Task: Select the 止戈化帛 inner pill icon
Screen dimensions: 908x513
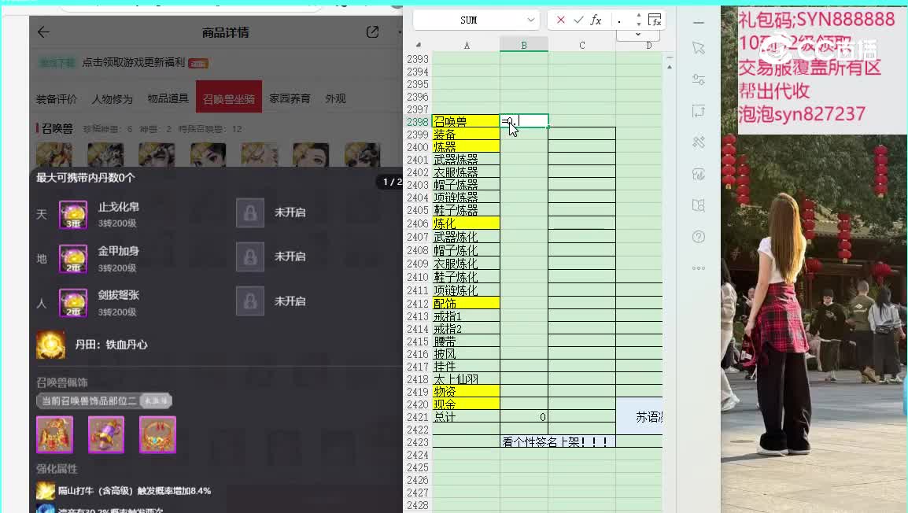Action: pyautogui.click(x=73, y=215)
